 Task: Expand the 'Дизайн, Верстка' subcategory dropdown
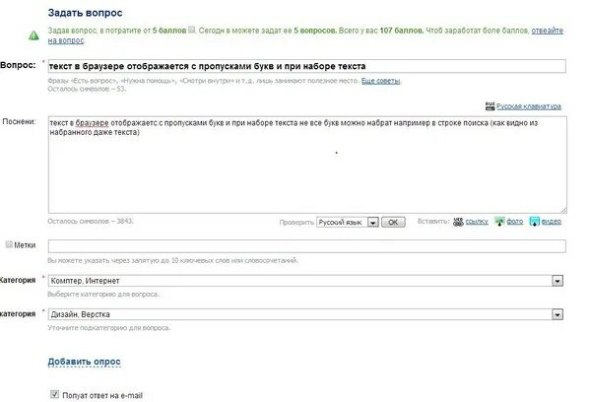click(557, 314)
